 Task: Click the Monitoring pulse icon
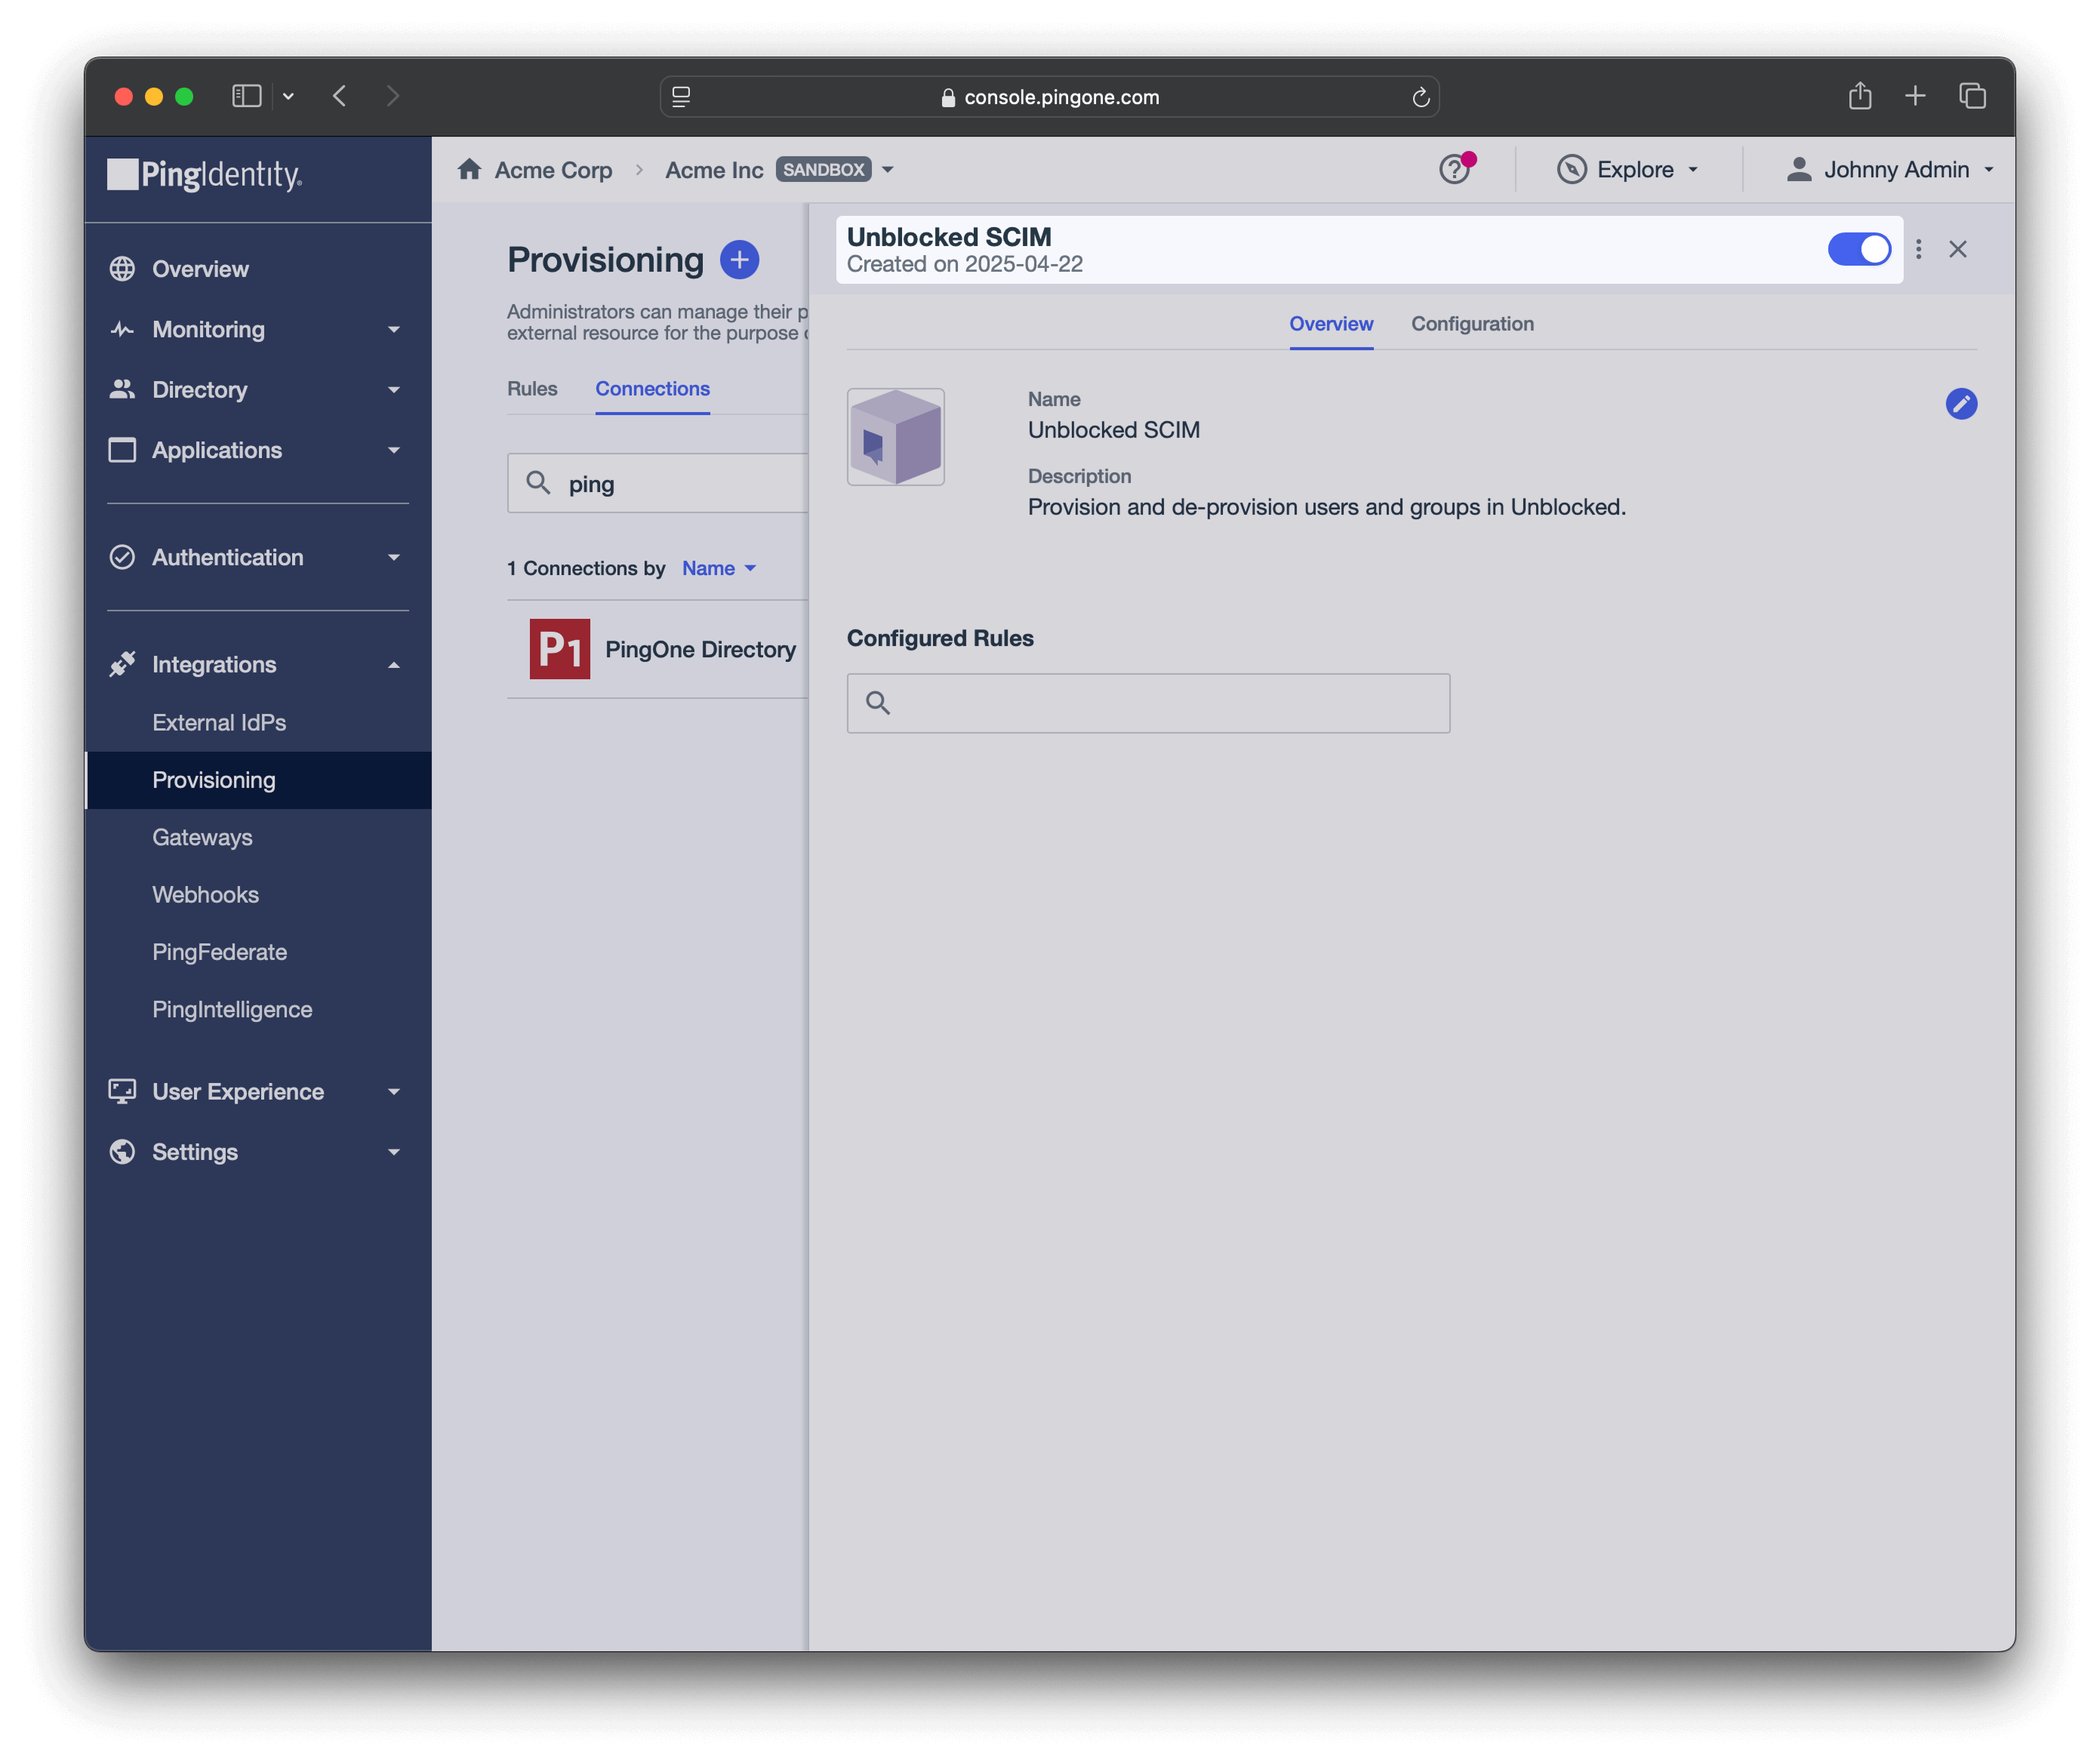(122, 329)
